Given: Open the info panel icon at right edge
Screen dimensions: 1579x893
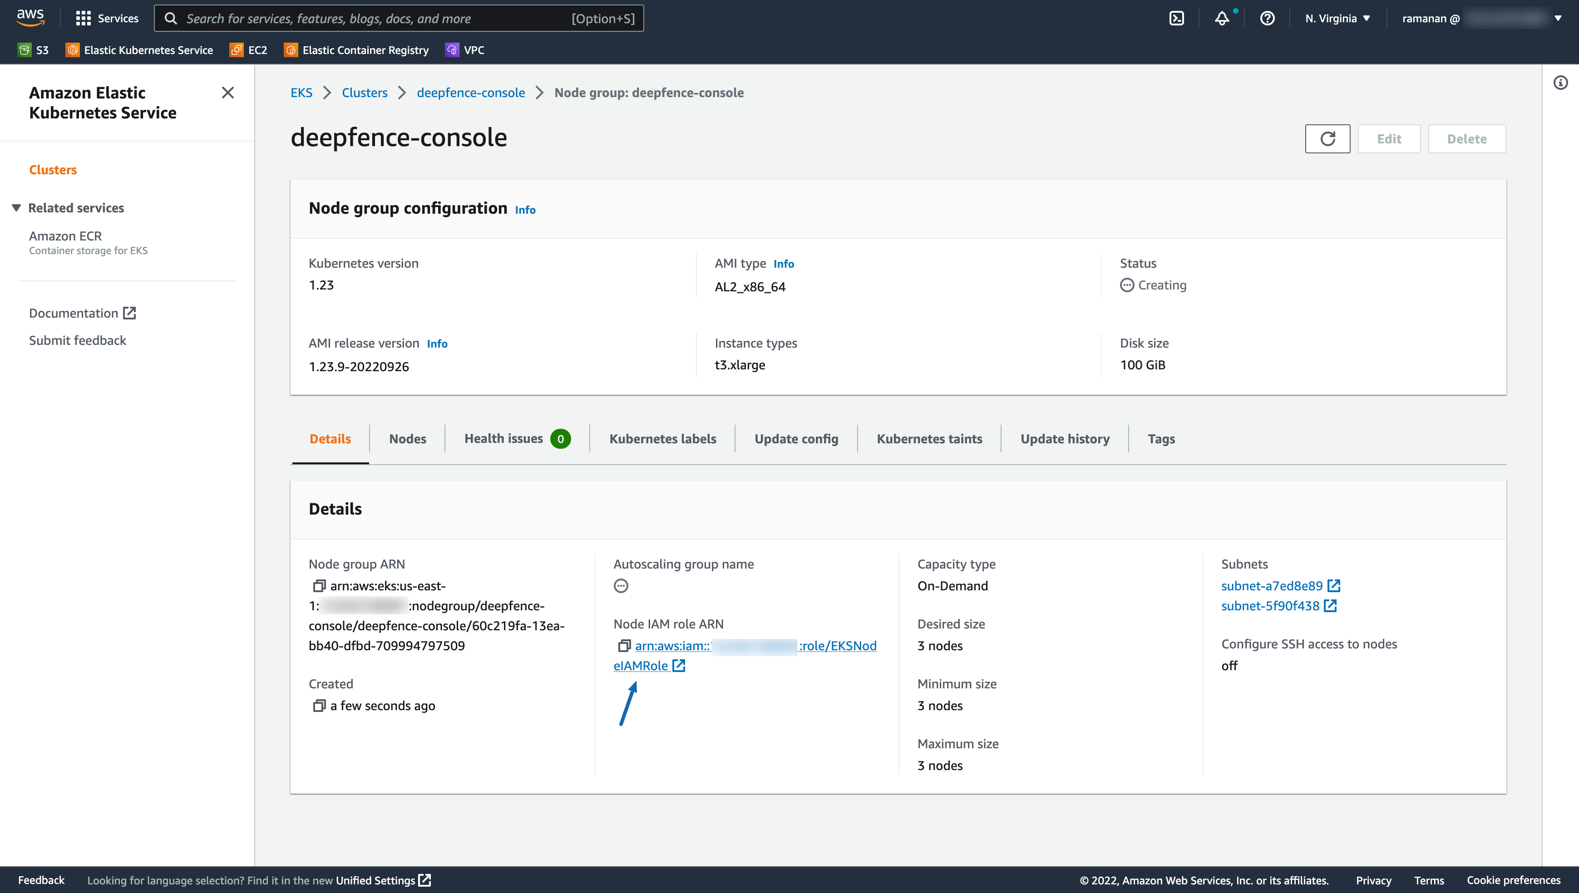Looking at the screenshot, I should (x=1560, y=83).
